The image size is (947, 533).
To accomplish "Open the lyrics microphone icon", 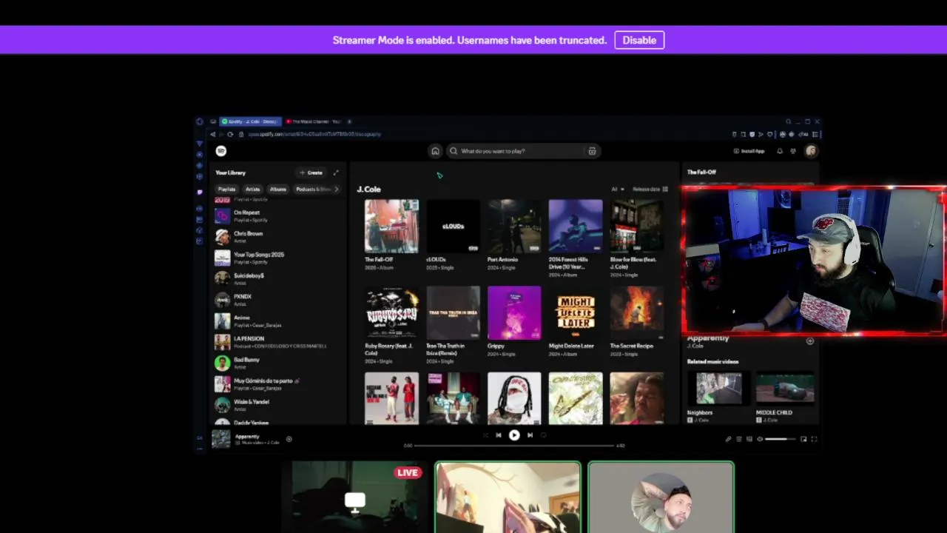I will click(x=728, y=439).
